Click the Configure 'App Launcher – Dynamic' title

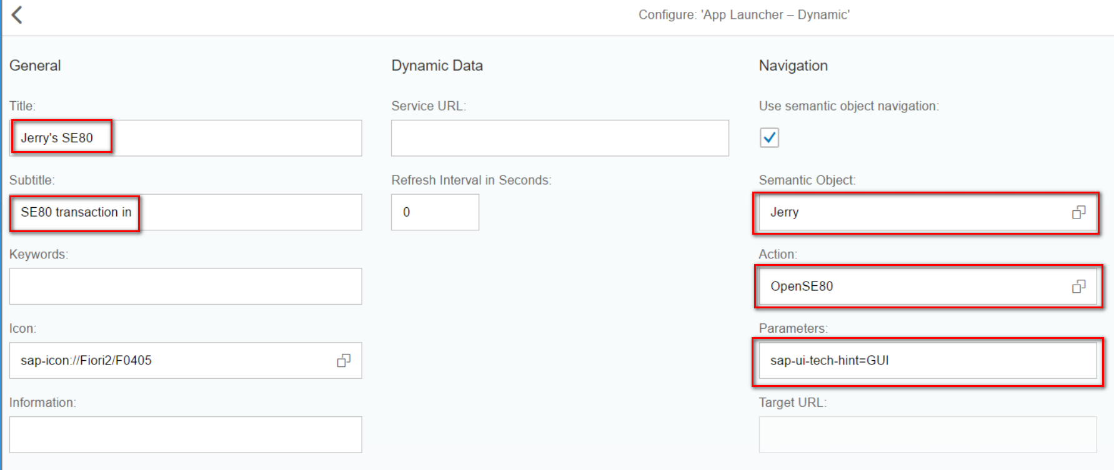tap(743, 15)
